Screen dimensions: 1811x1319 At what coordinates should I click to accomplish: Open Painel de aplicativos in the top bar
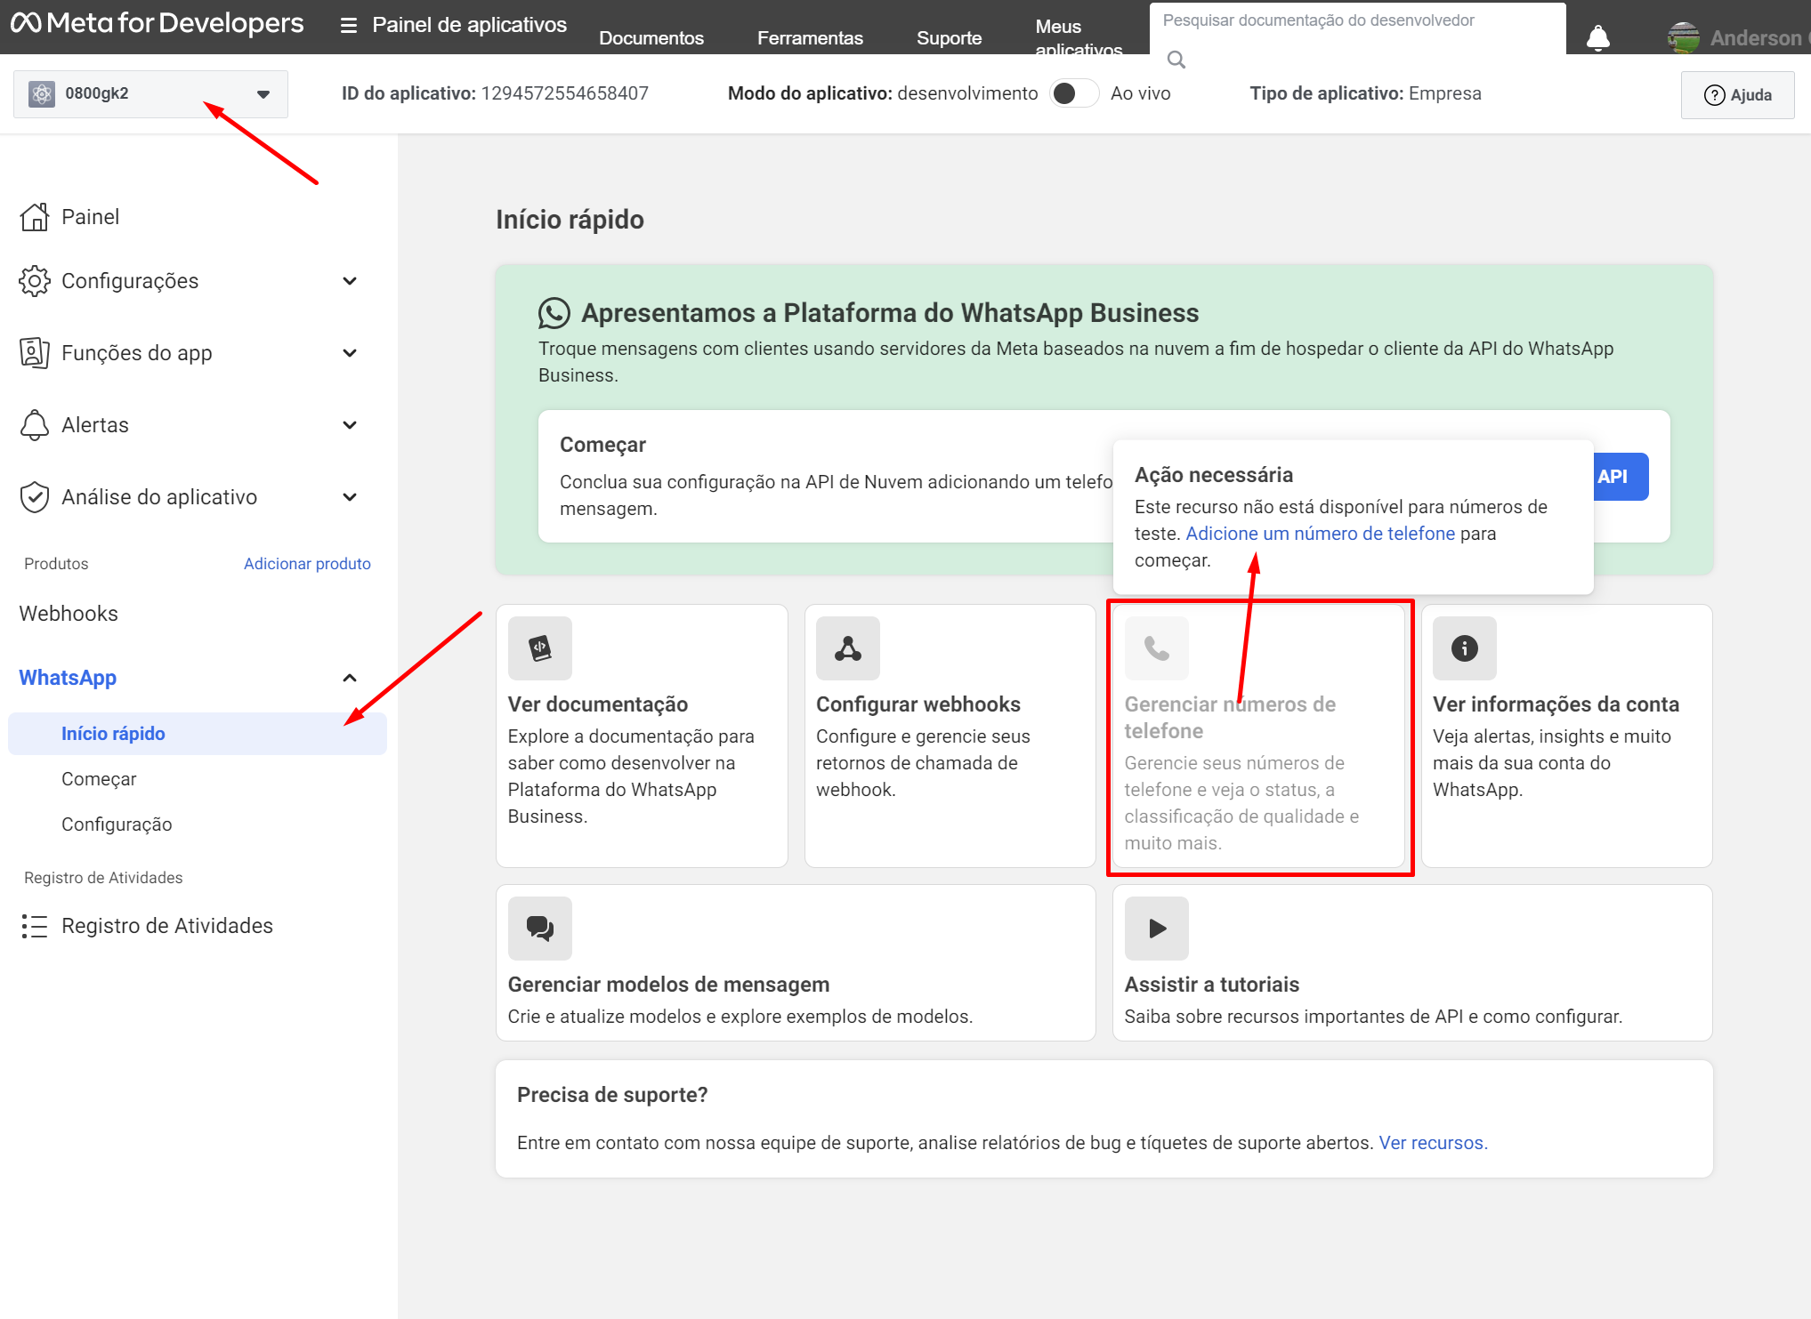pyautogui.click(x=469, y=25)
